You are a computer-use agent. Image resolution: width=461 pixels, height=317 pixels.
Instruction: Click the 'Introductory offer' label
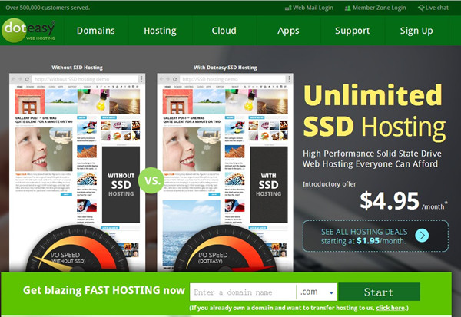[330, 184]
